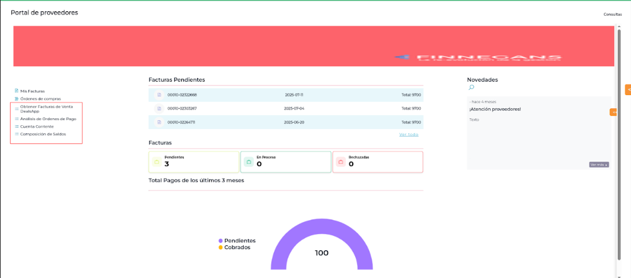
Task: Click the Órdenes de compras arrow icon
Action: click(16, 99)
